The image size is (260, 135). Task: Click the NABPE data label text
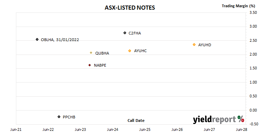pyautogui.click(x=100, y=65)
